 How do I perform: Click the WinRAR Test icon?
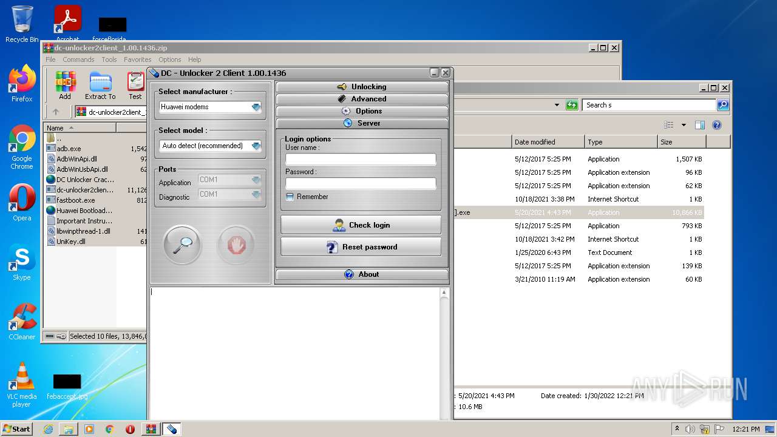[x=135, y=86]
